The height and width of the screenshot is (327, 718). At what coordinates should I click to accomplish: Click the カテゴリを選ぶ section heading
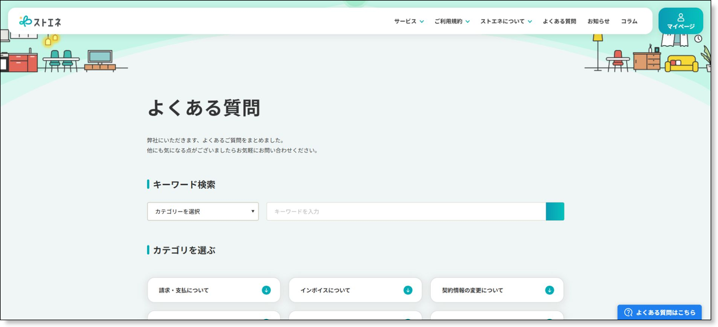point(184,250)
